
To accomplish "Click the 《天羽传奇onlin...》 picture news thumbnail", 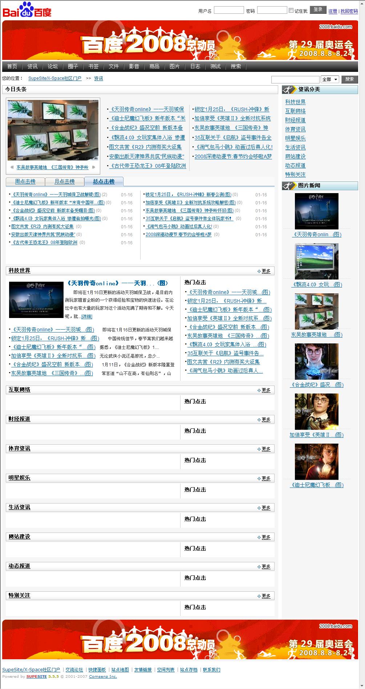I will [x=317, y=211].
